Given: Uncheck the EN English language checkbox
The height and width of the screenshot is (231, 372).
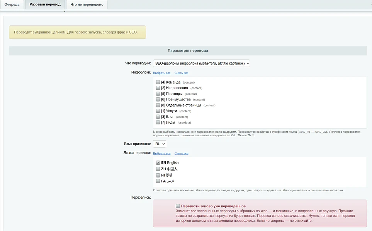Looking at the screenshot, I should pyautogui.click(x=158, y=163).
